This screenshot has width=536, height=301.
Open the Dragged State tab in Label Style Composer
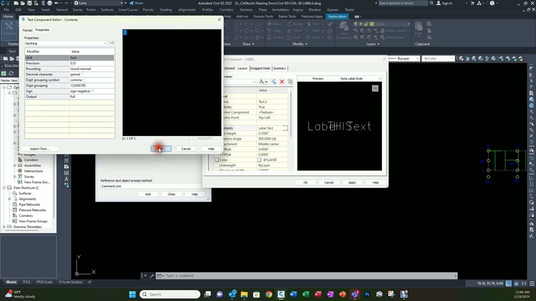click(x=260, y=68)
